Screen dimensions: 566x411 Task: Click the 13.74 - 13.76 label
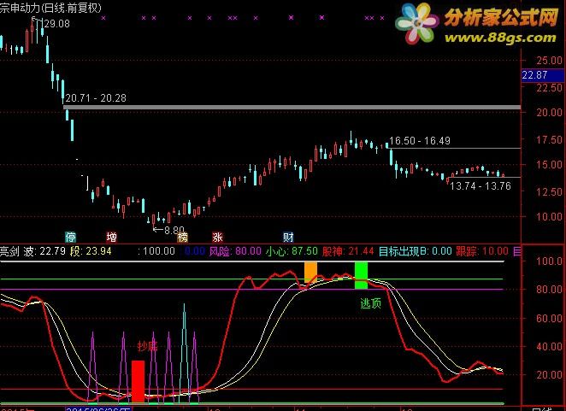tap(481, 186)
